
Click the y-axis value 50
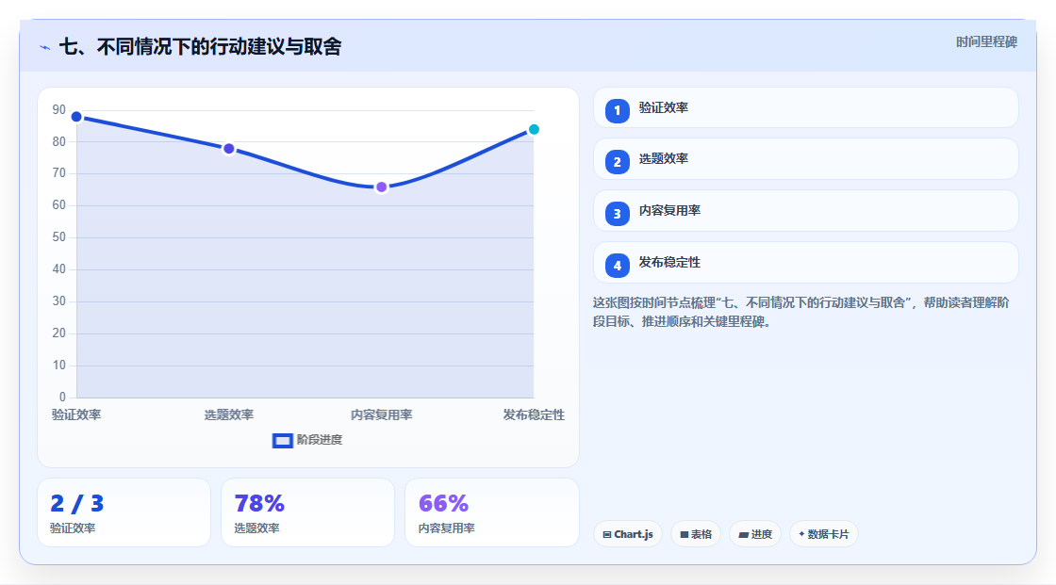click(x=59, y=237)
